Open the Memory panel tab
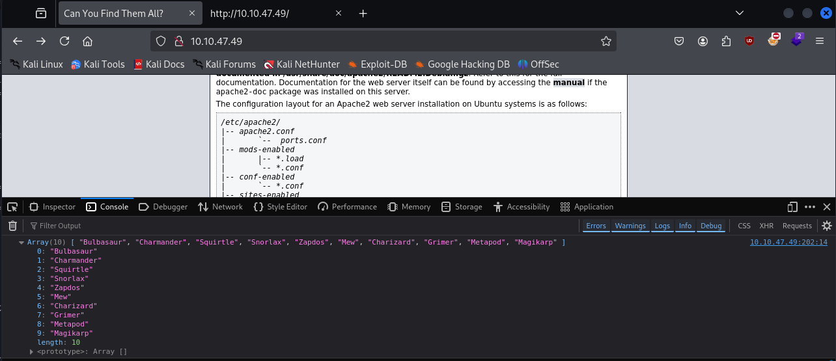Image resolution: width=836 pixels, height=361 pixels. (x=409, y=207)
